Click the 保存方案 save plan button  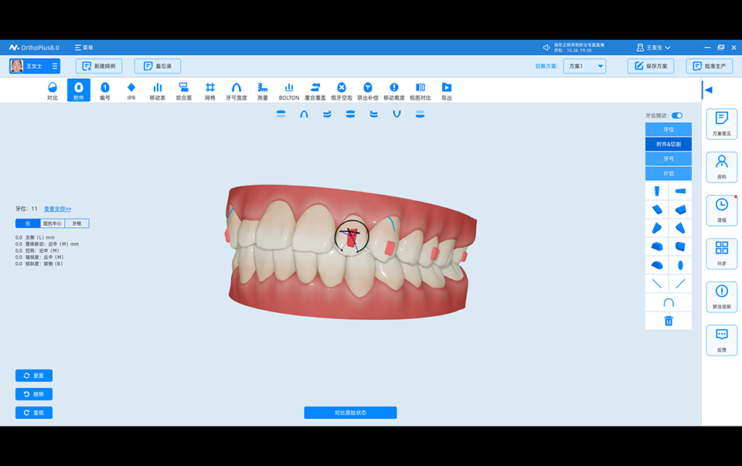point(651,66)
